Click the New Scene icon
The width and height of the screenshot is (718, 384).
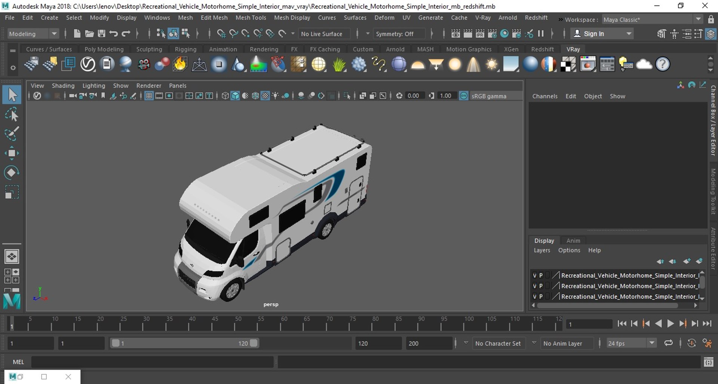tap(77, 34)
